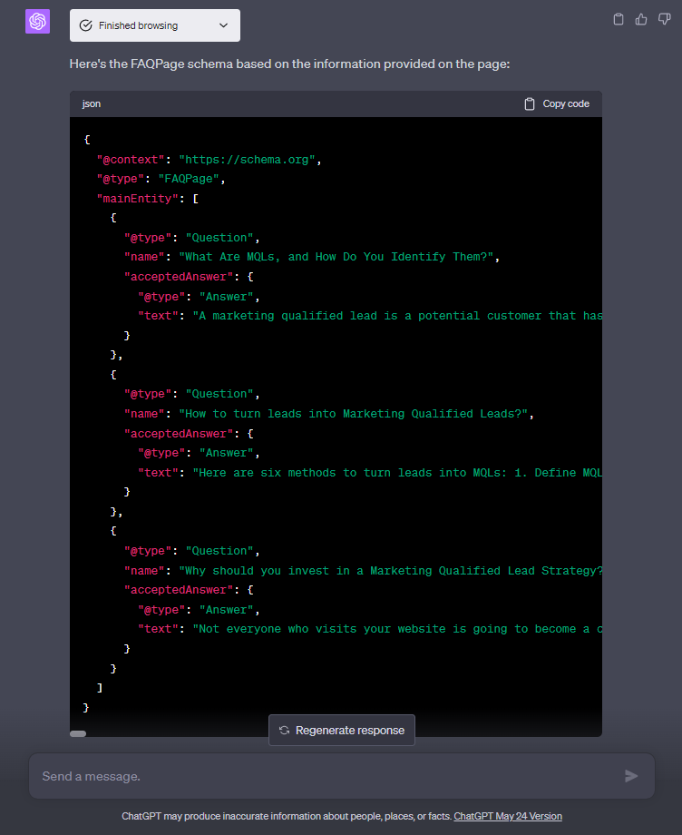Screen dimensions: 682x835
Task: Give the response a thumbs down
Action: click(x=664, y=19)
